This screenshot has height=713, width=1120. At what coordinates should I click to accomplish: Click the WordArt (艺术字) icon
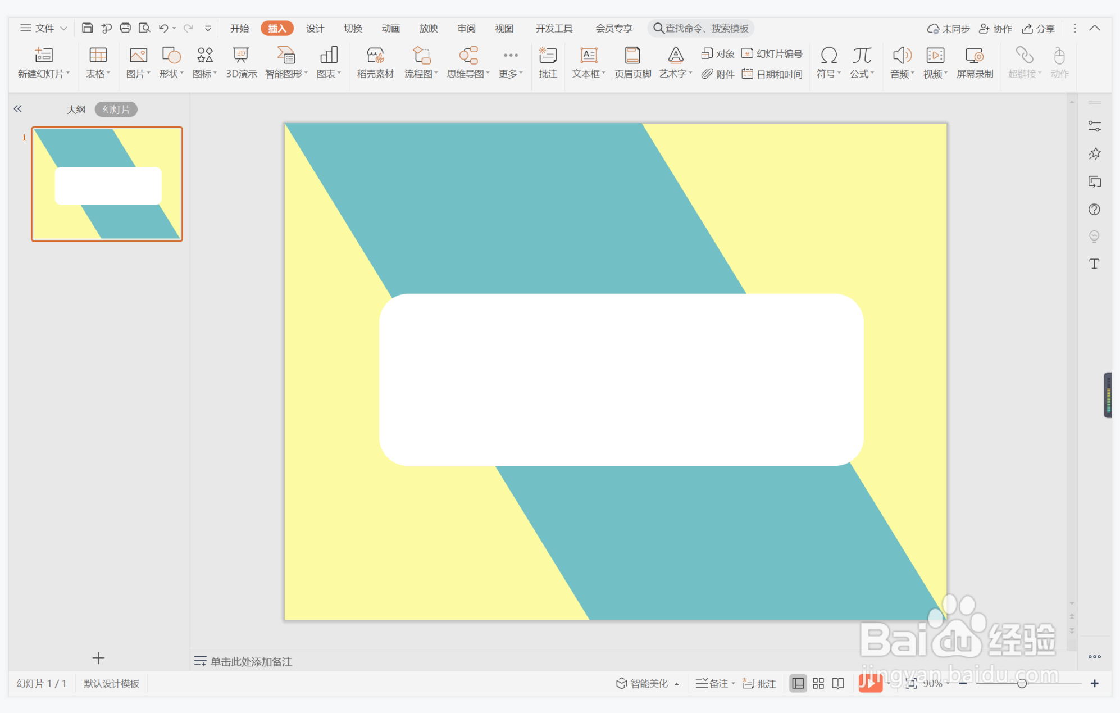point(676,56)
